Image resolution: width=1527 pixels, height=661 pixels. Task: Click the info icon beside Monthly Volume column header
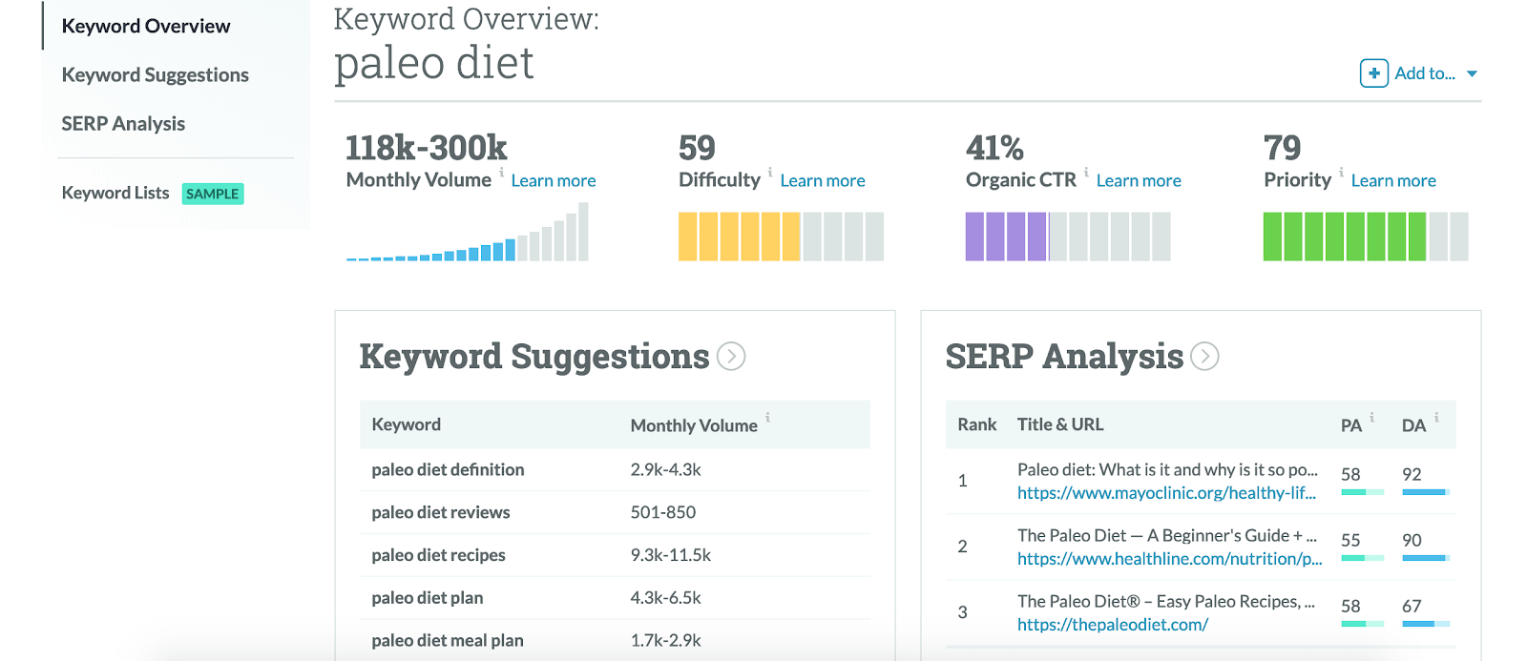point(769,418)
